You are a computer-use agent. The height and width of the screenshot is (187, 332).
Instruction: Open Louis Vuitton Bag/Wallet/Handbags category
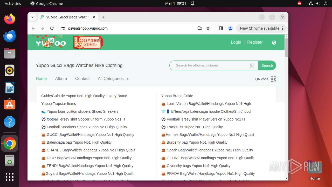206,104
